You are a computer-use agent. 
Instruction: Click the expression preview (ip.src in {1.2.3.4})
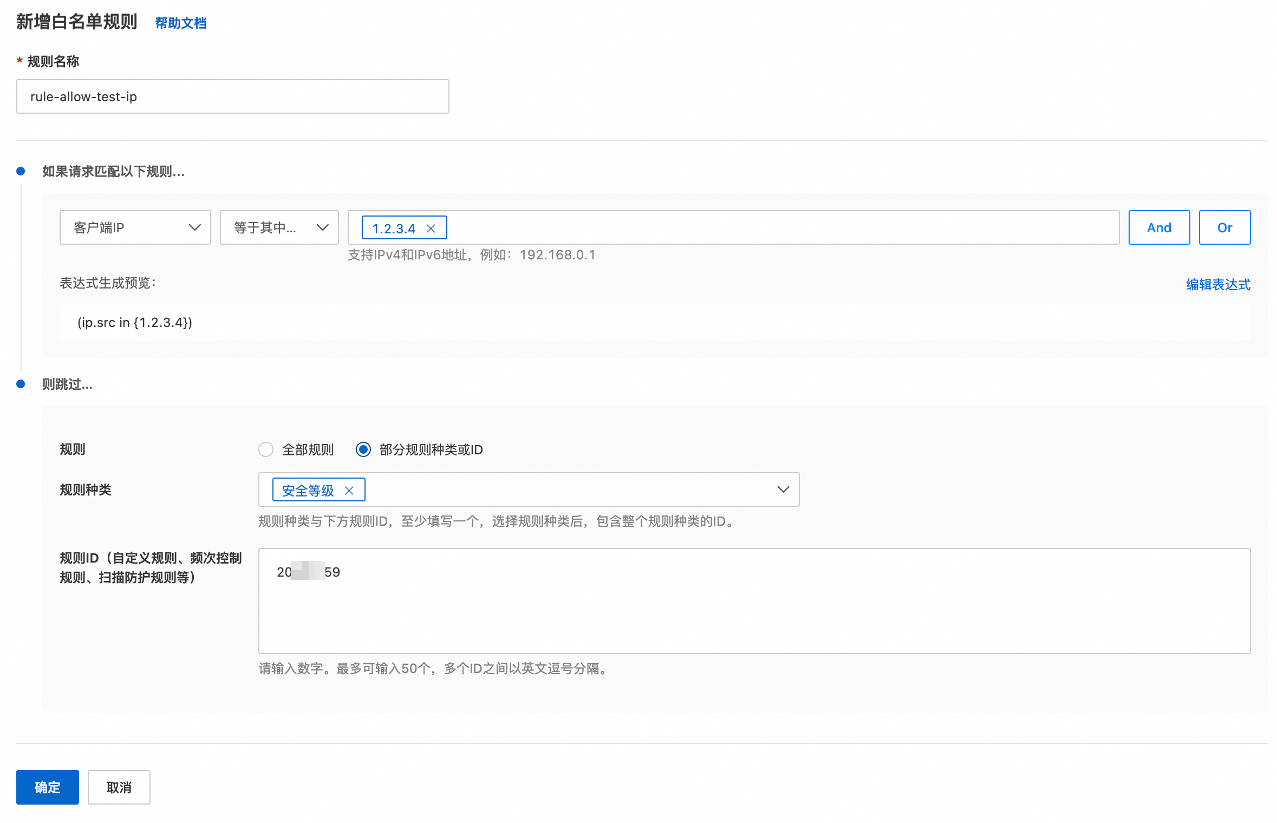[135, 322]
